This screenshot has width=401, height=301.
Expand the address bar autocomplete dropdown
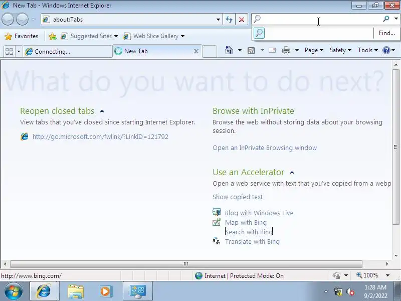coord(218,20)
